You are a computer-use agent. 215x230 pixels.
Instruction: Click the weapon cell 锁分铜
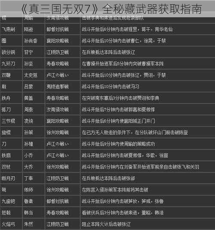[8, 52]
